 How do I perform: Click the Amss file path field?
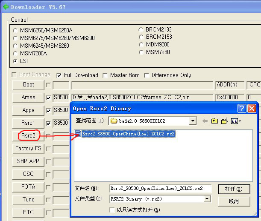pos(143,98)
